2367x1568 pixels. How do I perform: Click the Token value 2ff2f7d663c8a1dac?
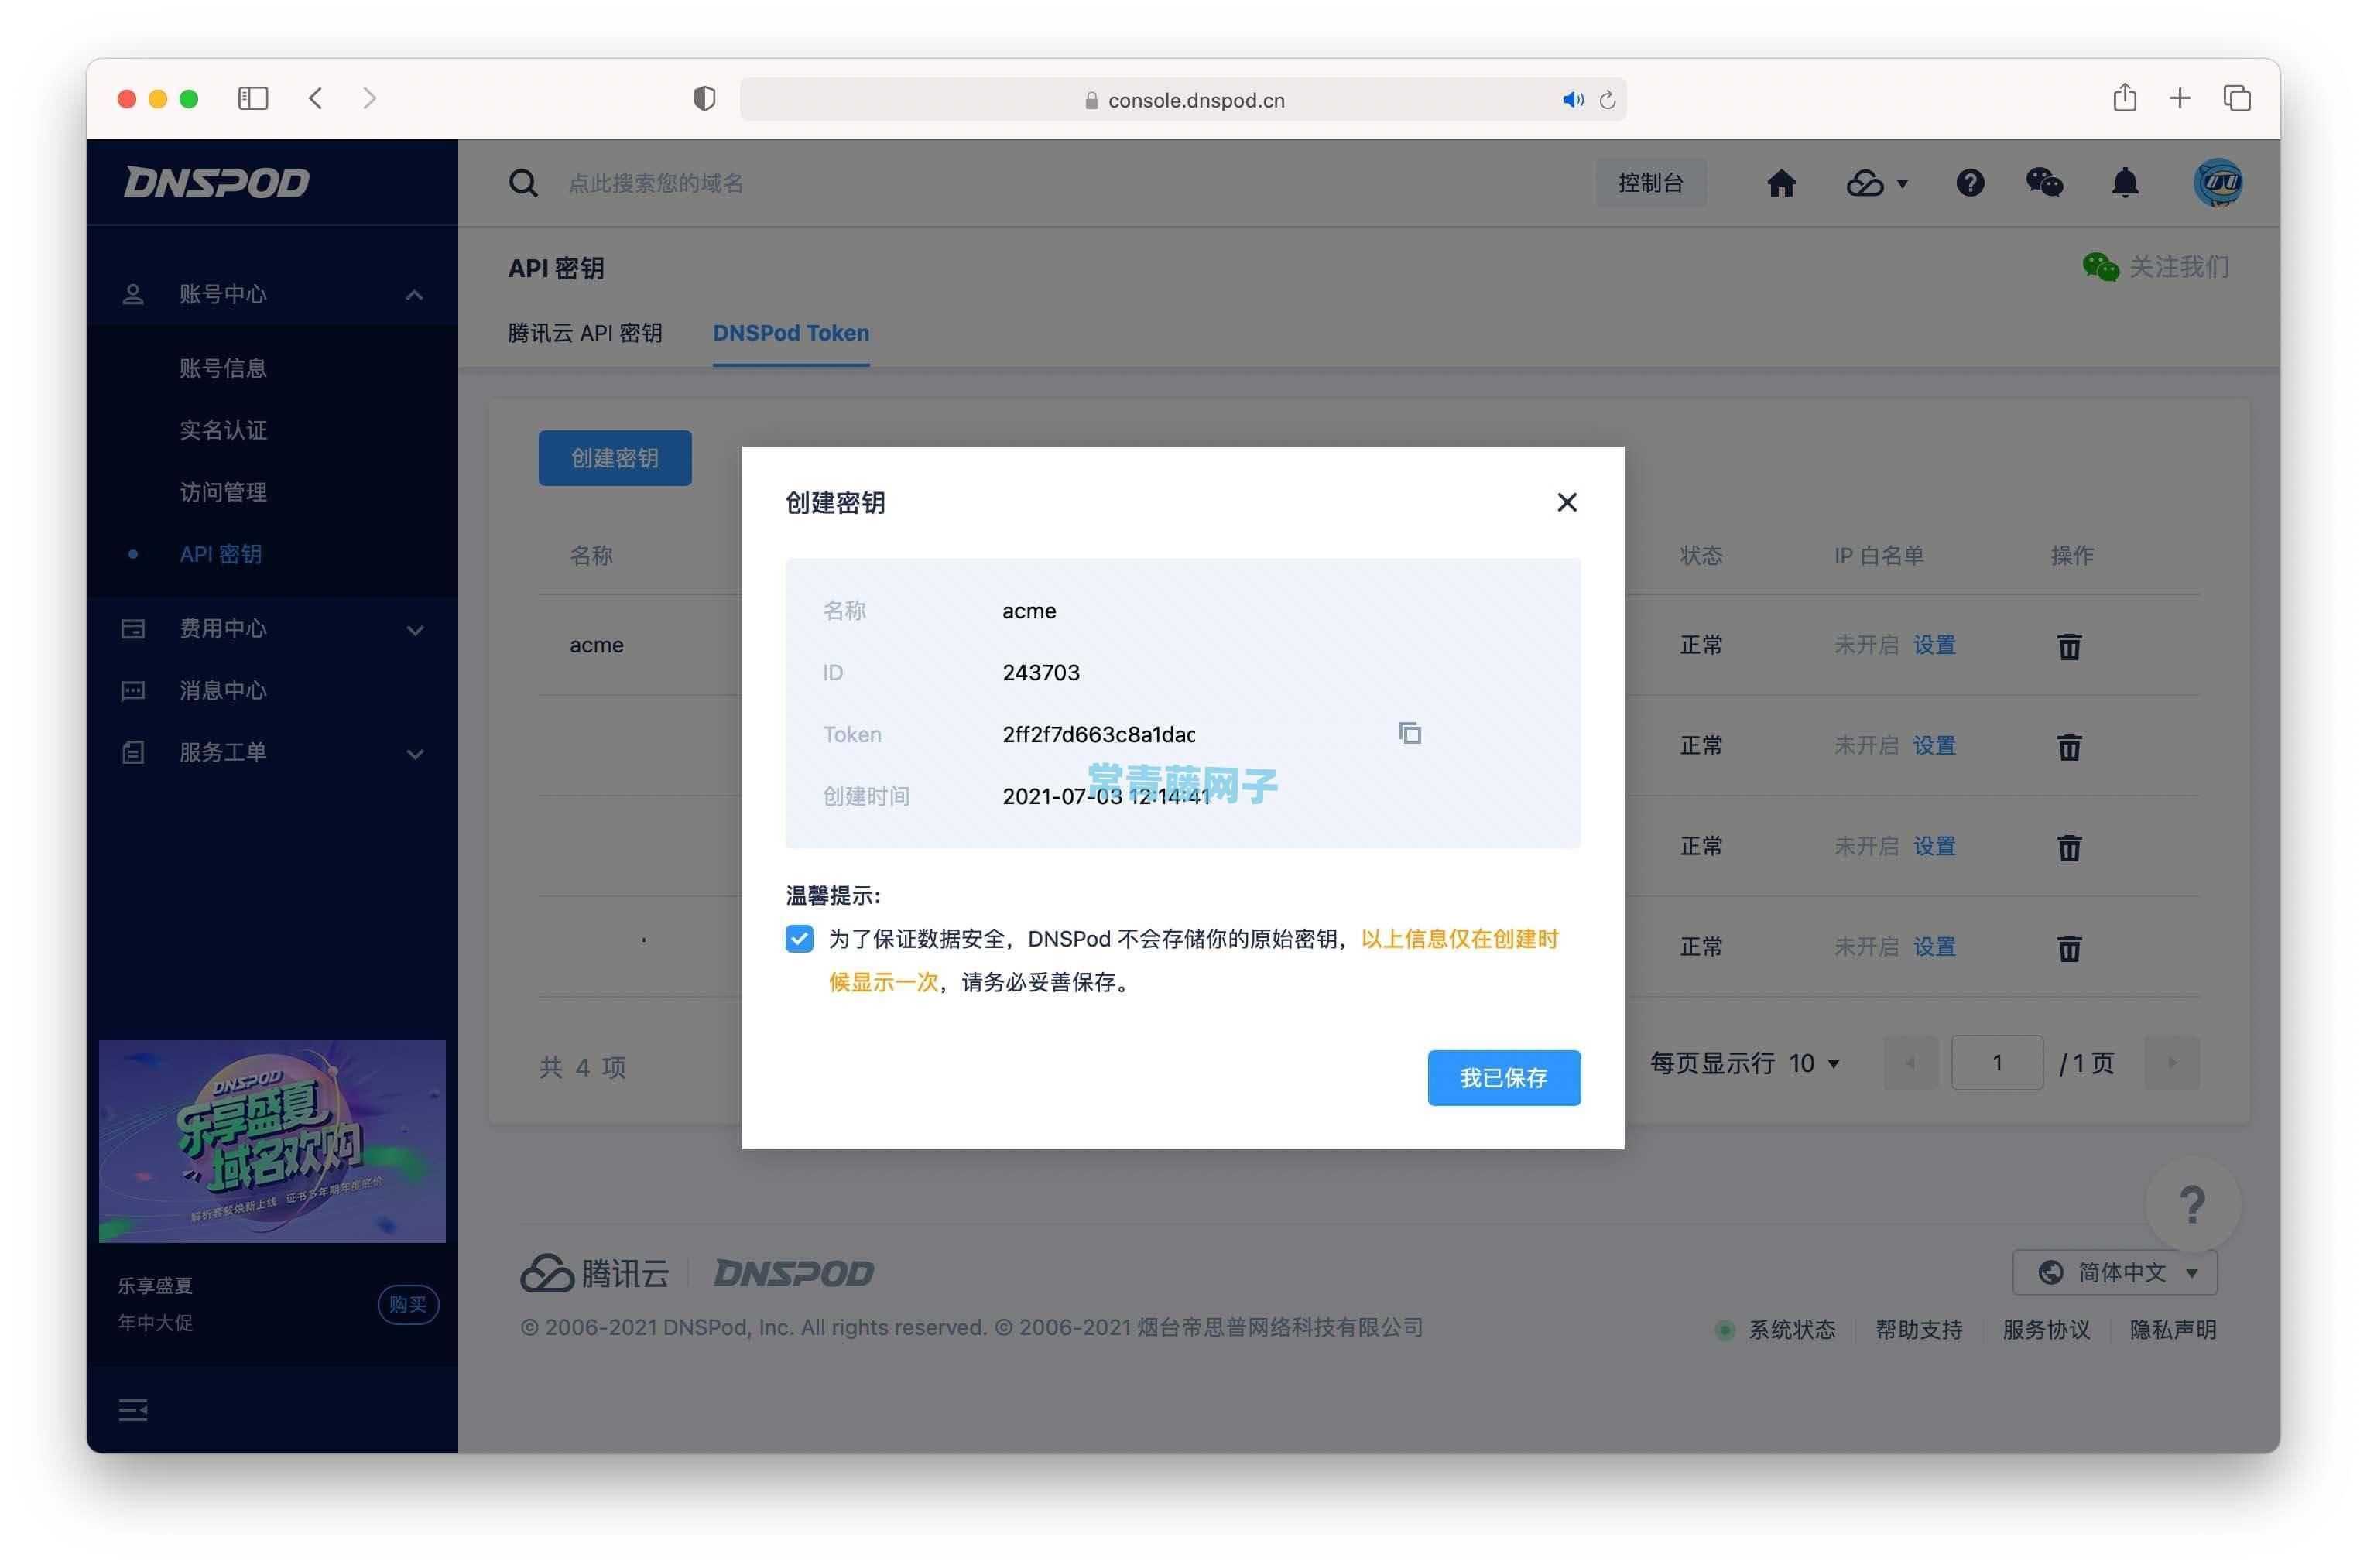click(1098, 734)
